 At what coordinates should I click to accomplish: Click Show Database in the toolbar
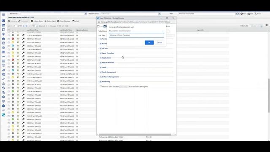(64, 21)
